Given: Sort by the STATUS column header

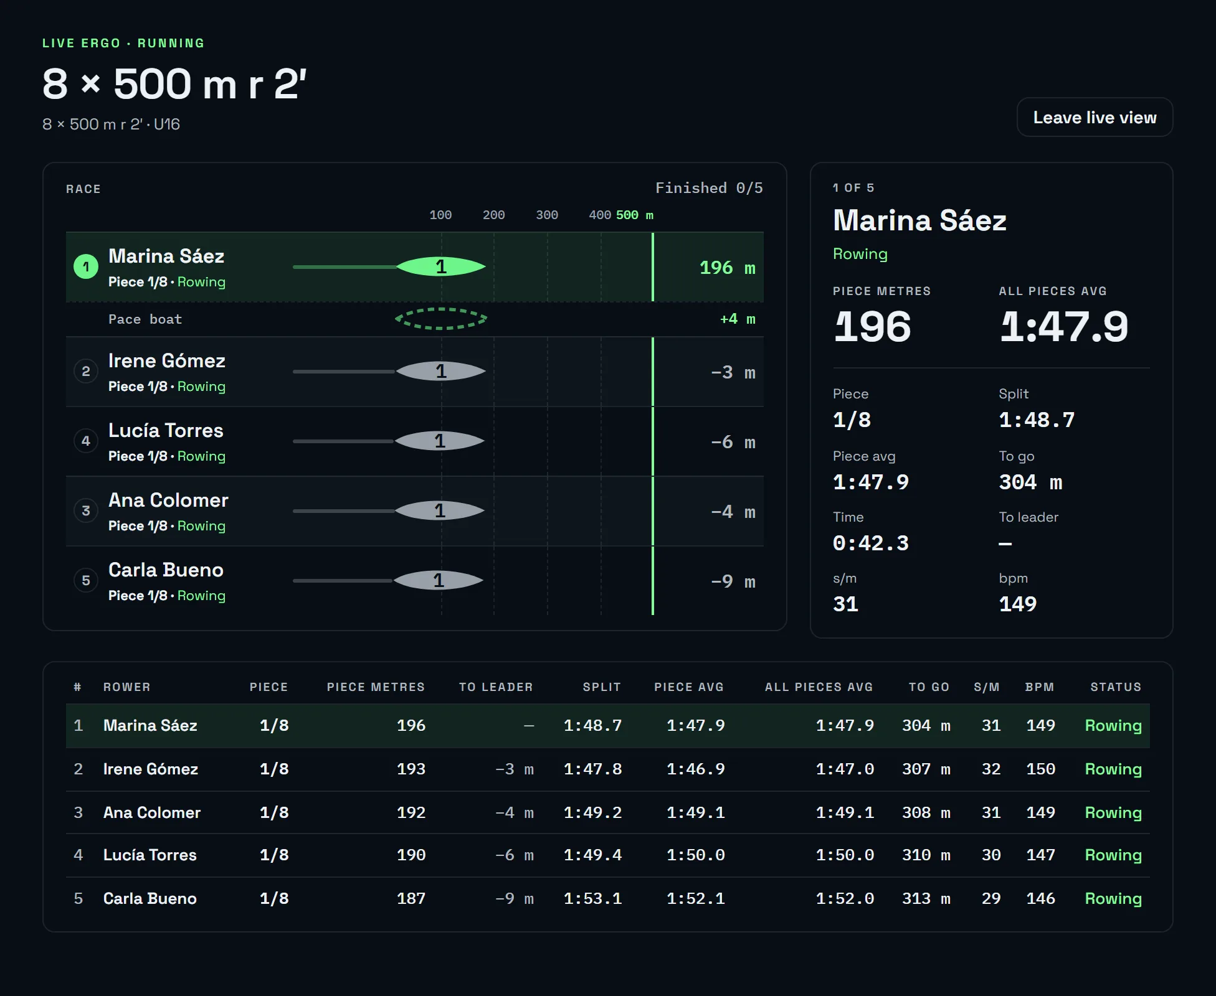Looking at the screenshot, I should (1116, 687).
